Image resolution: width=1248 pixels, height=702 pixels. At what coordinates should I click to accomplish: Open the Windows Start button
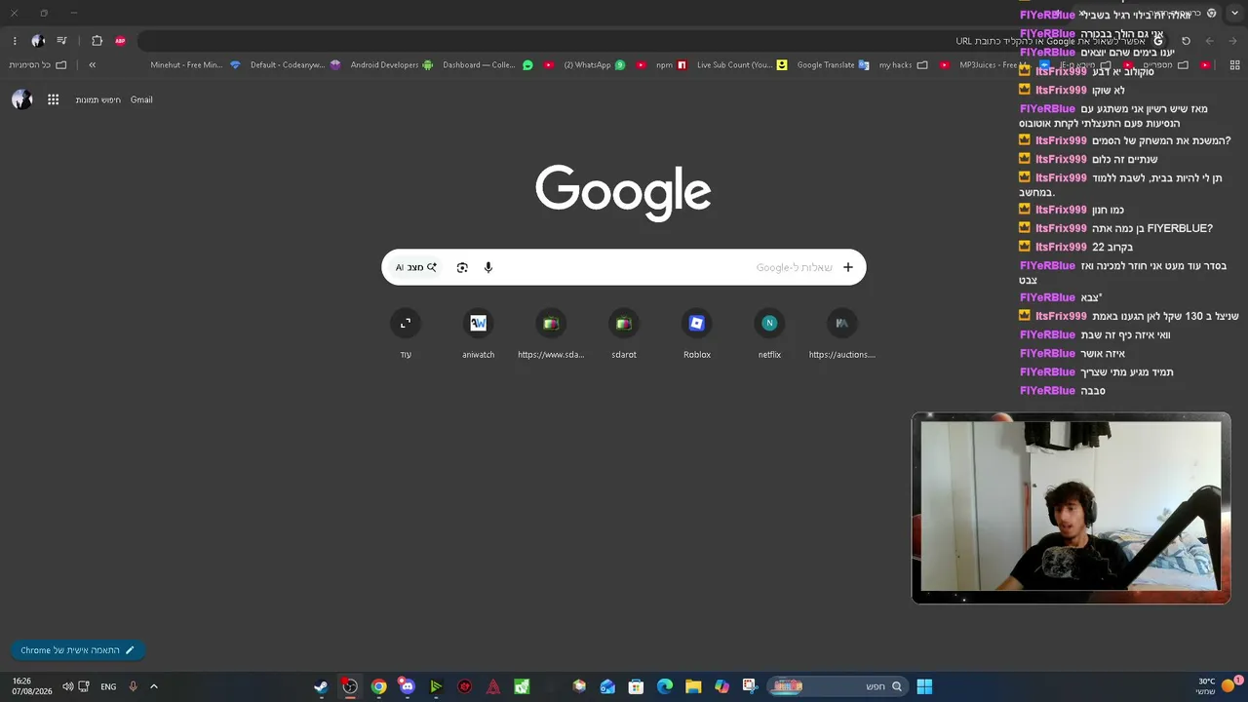[924, 686]
